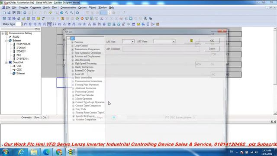This screenshot has width=277, height=156.
Task: Expand Four Arithmetic Operations category
Action: click(73, 53)
